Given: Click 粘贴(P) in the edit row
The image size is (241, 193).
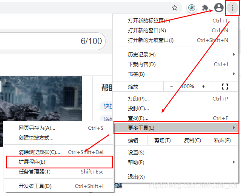Looking at the screenshot, I should [x=223, y=140].
